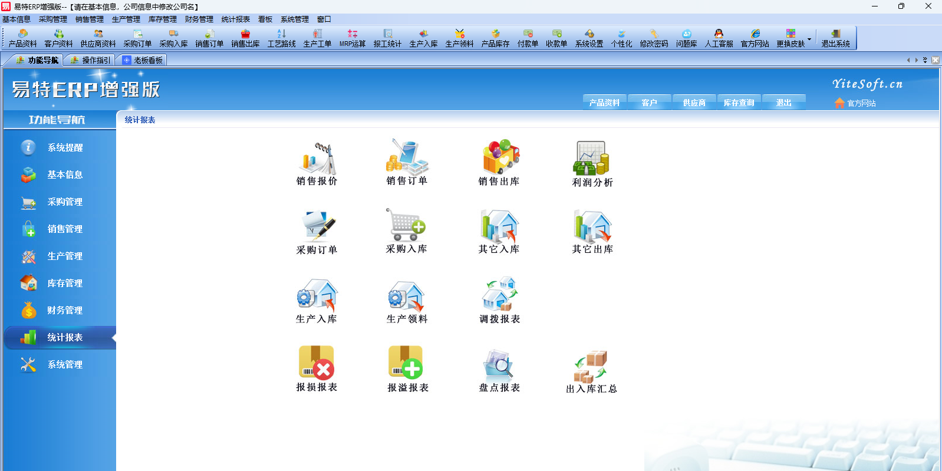The width and height of the screenshot is (942, 471).
Task: Click the 工艺路线 toolbar button
Action: tap(281, 38)
